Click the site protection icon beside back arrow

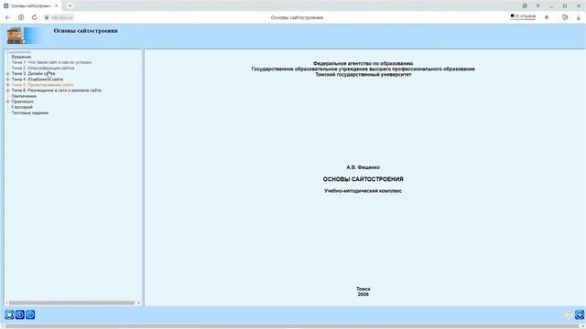pos(21,17)
